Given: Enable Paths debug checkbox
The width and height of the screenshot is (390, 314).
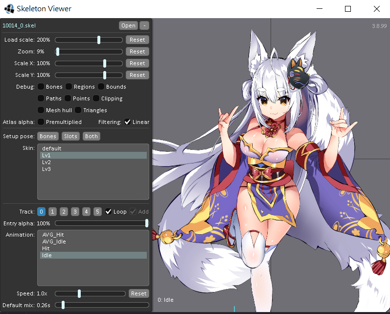Looking at the screenshot, I should point(41,98).
